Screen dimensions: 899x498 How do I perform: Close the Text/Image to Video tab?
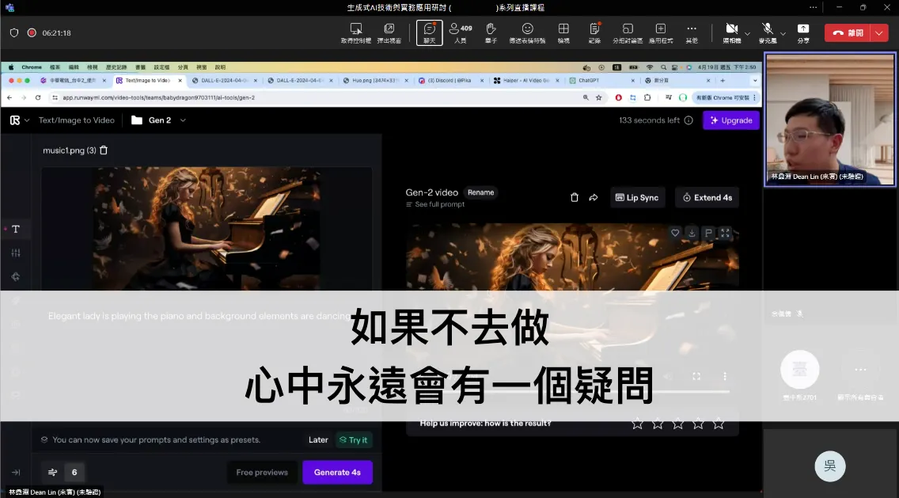pyautogui.click(x=180, y=80)
